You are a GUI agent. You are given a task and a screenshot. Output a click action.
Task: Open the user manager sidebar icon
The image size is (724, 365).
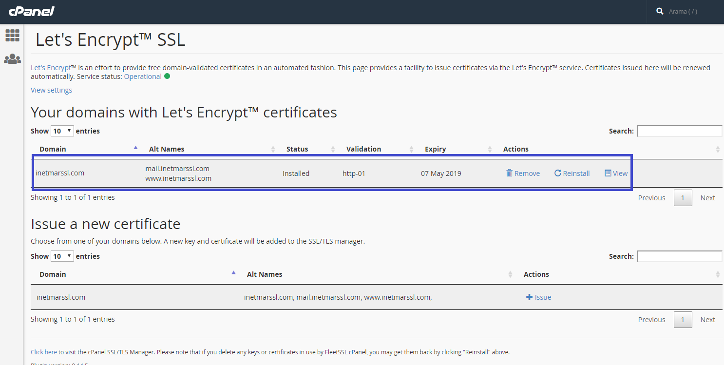point(12,59)
